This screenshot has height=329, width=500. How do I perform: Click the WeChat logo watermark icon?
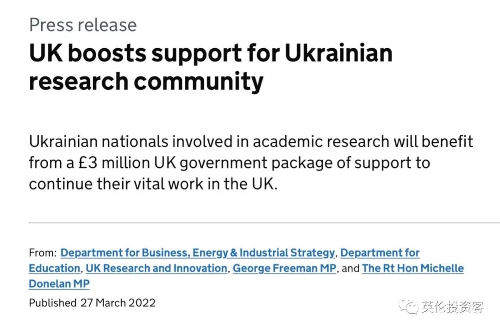click(409, 306)
